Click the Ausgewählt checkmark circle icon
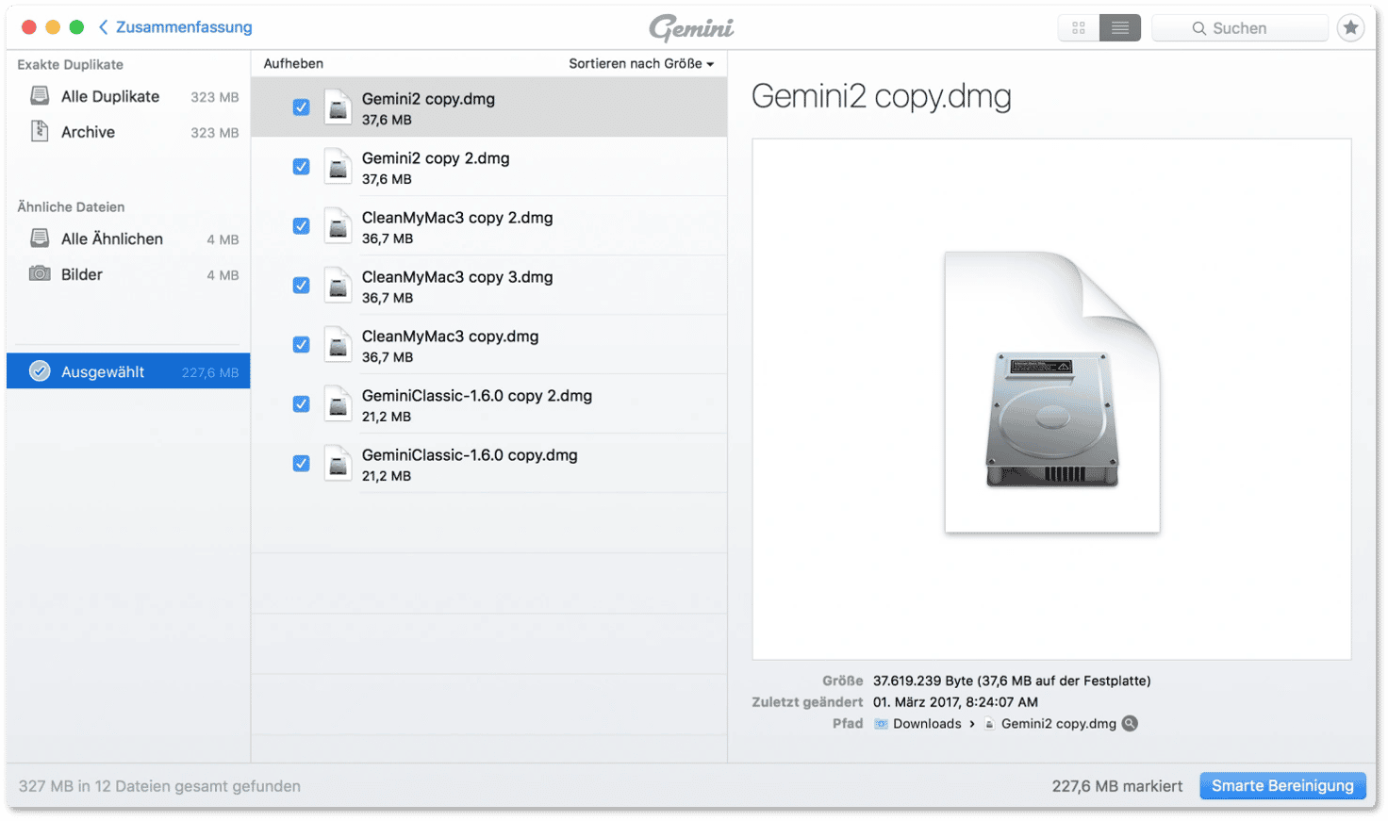Screen dimensions: 1388x821 point(40,371)
